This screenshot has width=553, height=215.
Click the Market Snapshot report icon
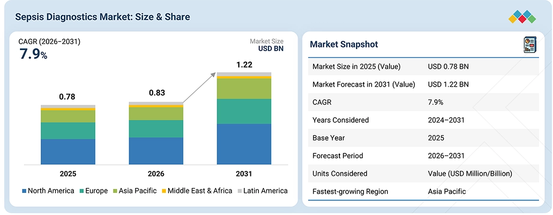pos(530,45)
